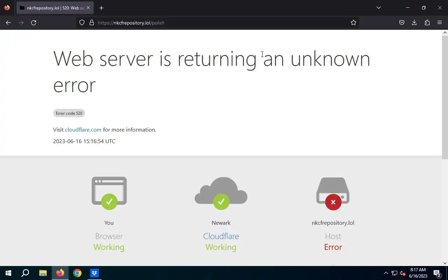Open Windows taskbar search
The height and width of the screenshot is (280, 448).
tap(25, 273)
